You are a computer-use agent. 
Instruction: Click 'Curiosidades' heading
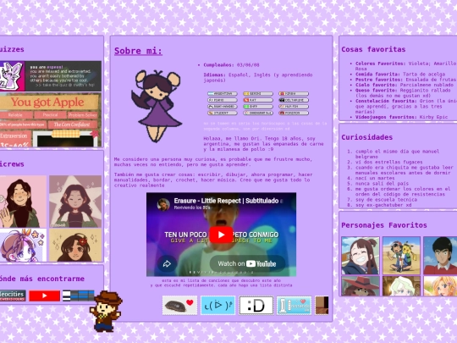point(367,137)
